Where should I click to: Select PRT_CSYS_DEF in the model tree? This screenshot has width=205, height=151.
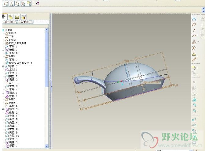[16, 43]
